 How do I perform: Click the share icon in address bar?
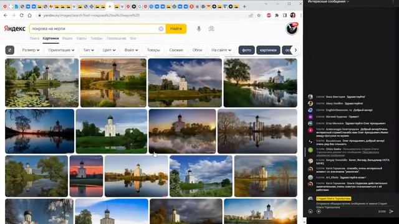251,16
